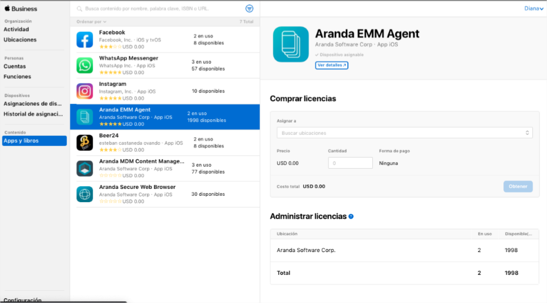Click the En uso column header
The height and width of the screenshot is (303, 547).
pos(484,234)
